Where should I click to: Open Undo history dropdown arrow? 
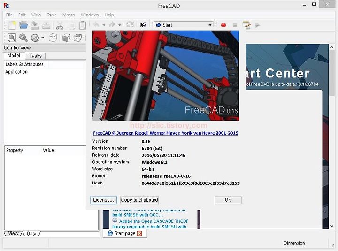pos(104,25)
